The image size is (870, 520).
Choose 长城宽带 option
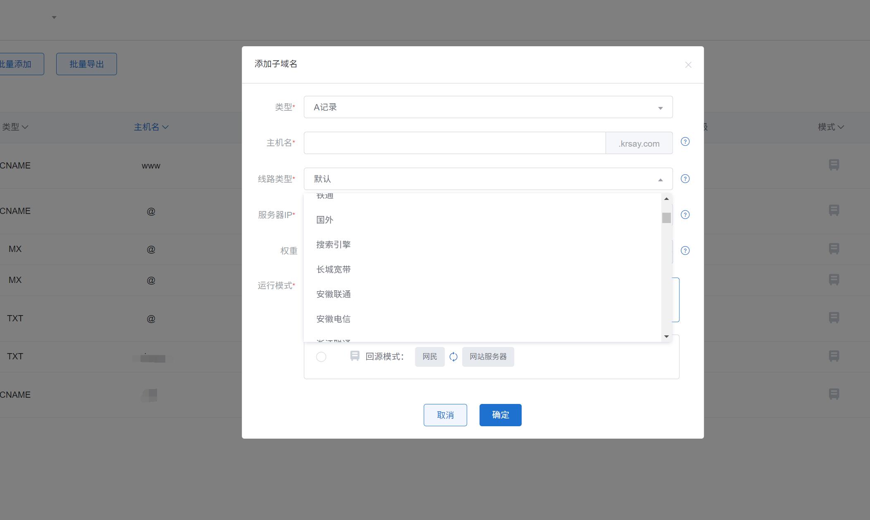click(482, 269)
